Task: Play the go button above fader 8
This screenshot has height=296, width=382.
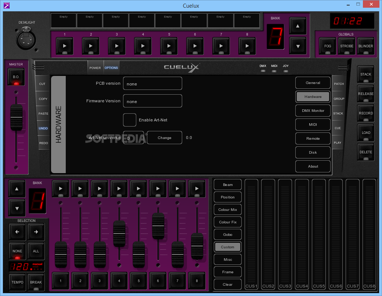Action: (197, 189)
